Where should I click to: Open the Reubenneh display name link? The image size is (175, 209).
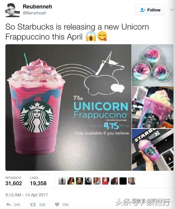(37, 7)
